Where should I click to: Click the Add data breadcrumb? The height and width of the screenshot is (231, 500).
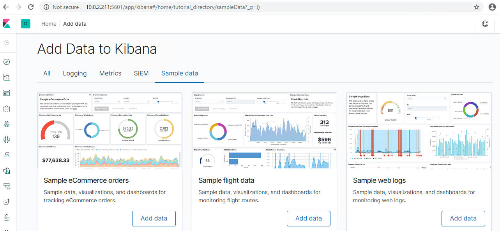(x=75, y=24)
